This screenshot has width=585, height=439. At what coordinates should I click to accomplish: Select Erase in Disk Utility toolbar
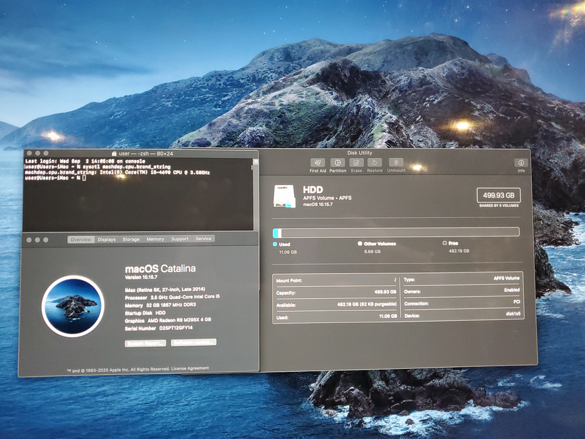[x=356, y=166]
